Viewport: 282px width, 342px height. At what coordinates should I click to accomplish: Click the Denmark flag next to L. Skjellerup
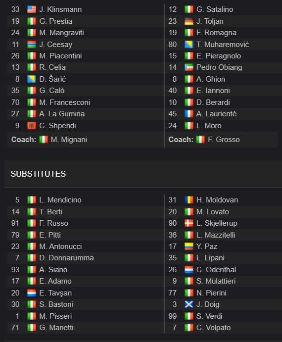(x=189, y=223)
